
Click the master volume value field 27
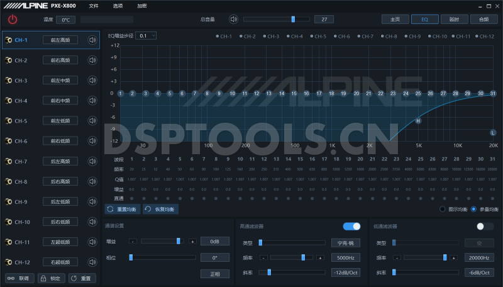[324, 20]
